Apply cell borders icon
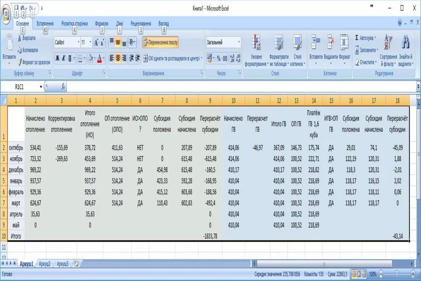This screenshot has width=421, height=281. (x=80, y=58)
